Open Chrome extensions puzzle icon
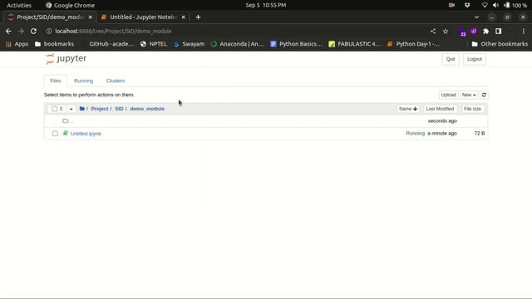The width and height of the screenshot is (532, 299). click(x=485, y=32)
